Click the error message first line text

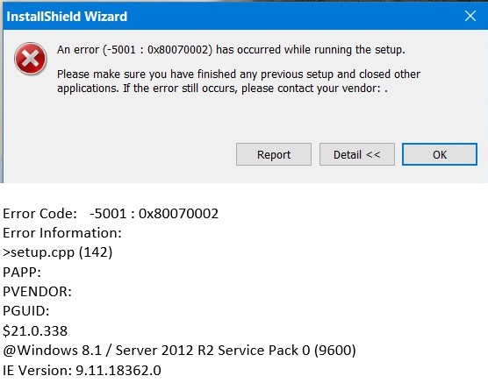coord(231,50)
